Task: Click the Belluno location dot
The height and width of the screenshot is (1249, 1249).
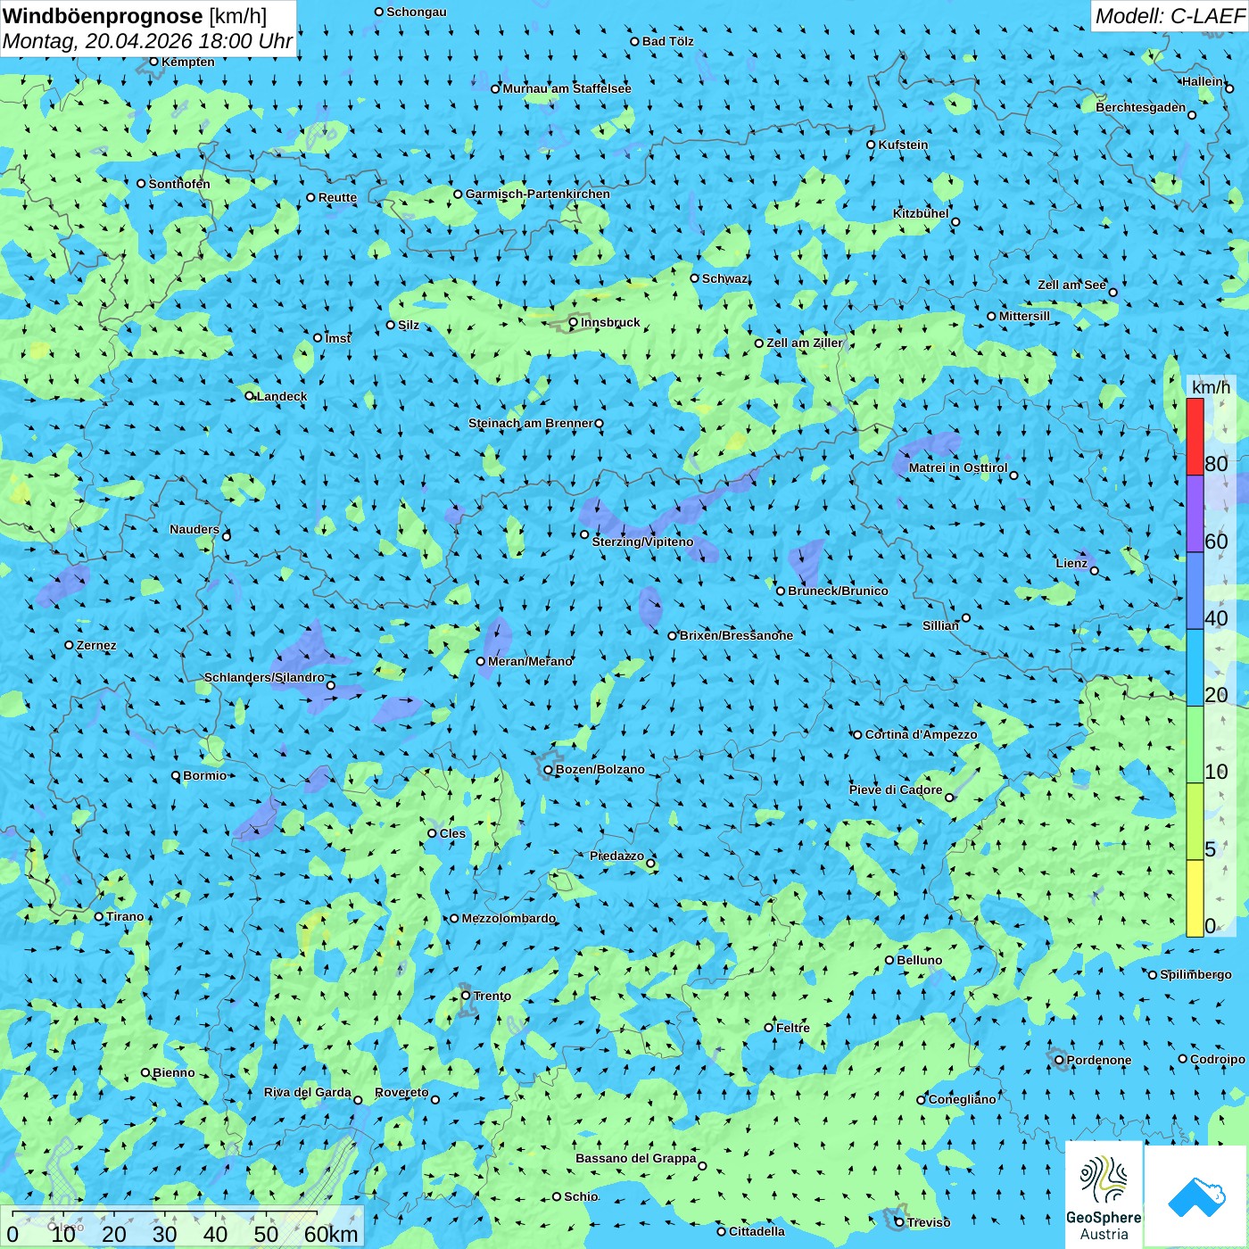Action: 889,961
